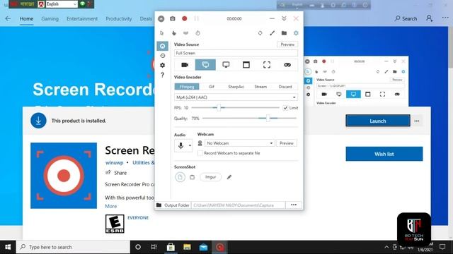The image size is (453, 254).
Task: Click the Wish list button
Action: 384,154
